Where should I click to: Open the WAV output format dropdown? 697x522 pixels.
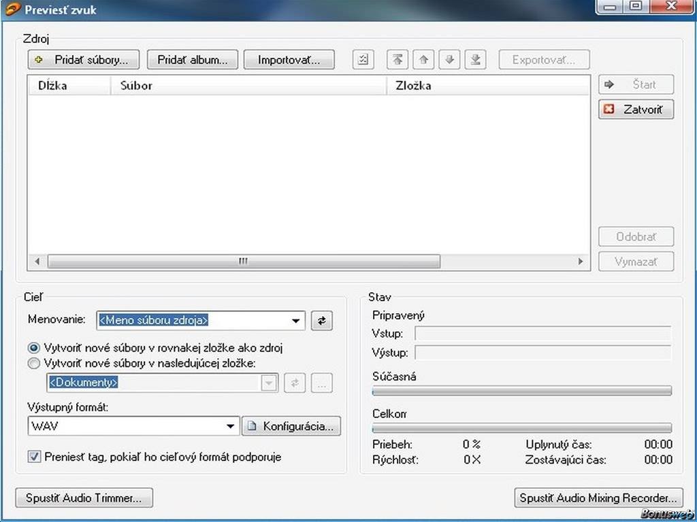coord(133,426)
